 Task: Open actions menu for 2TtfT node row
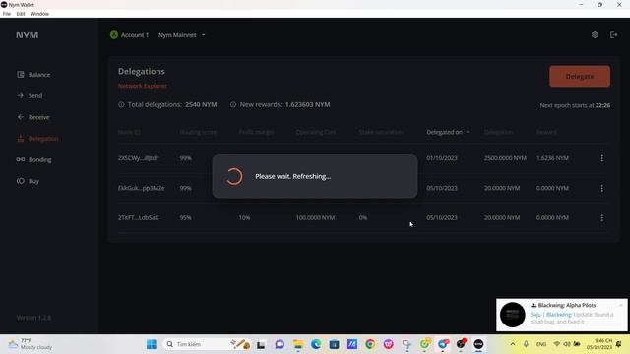click(x=601, y=217)
